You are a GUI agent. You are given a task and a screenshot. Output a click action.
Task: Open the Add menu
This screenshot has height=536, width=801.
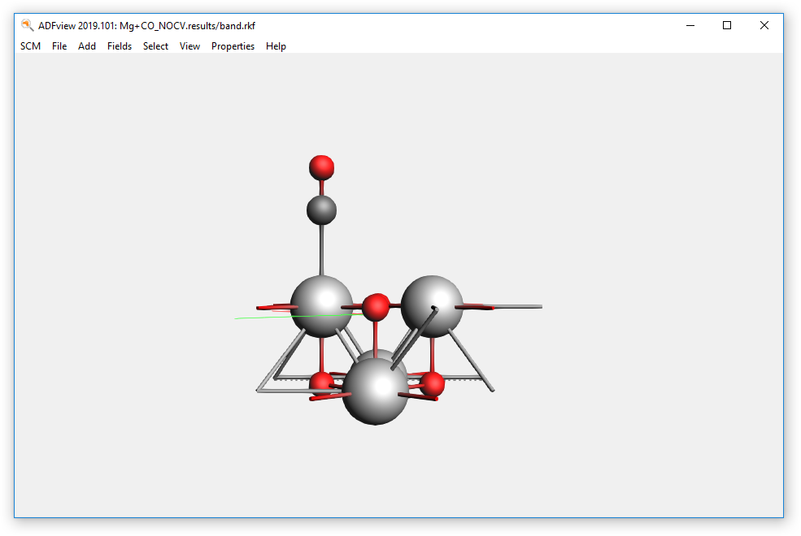pyautogui.click(x=86, y=46)
